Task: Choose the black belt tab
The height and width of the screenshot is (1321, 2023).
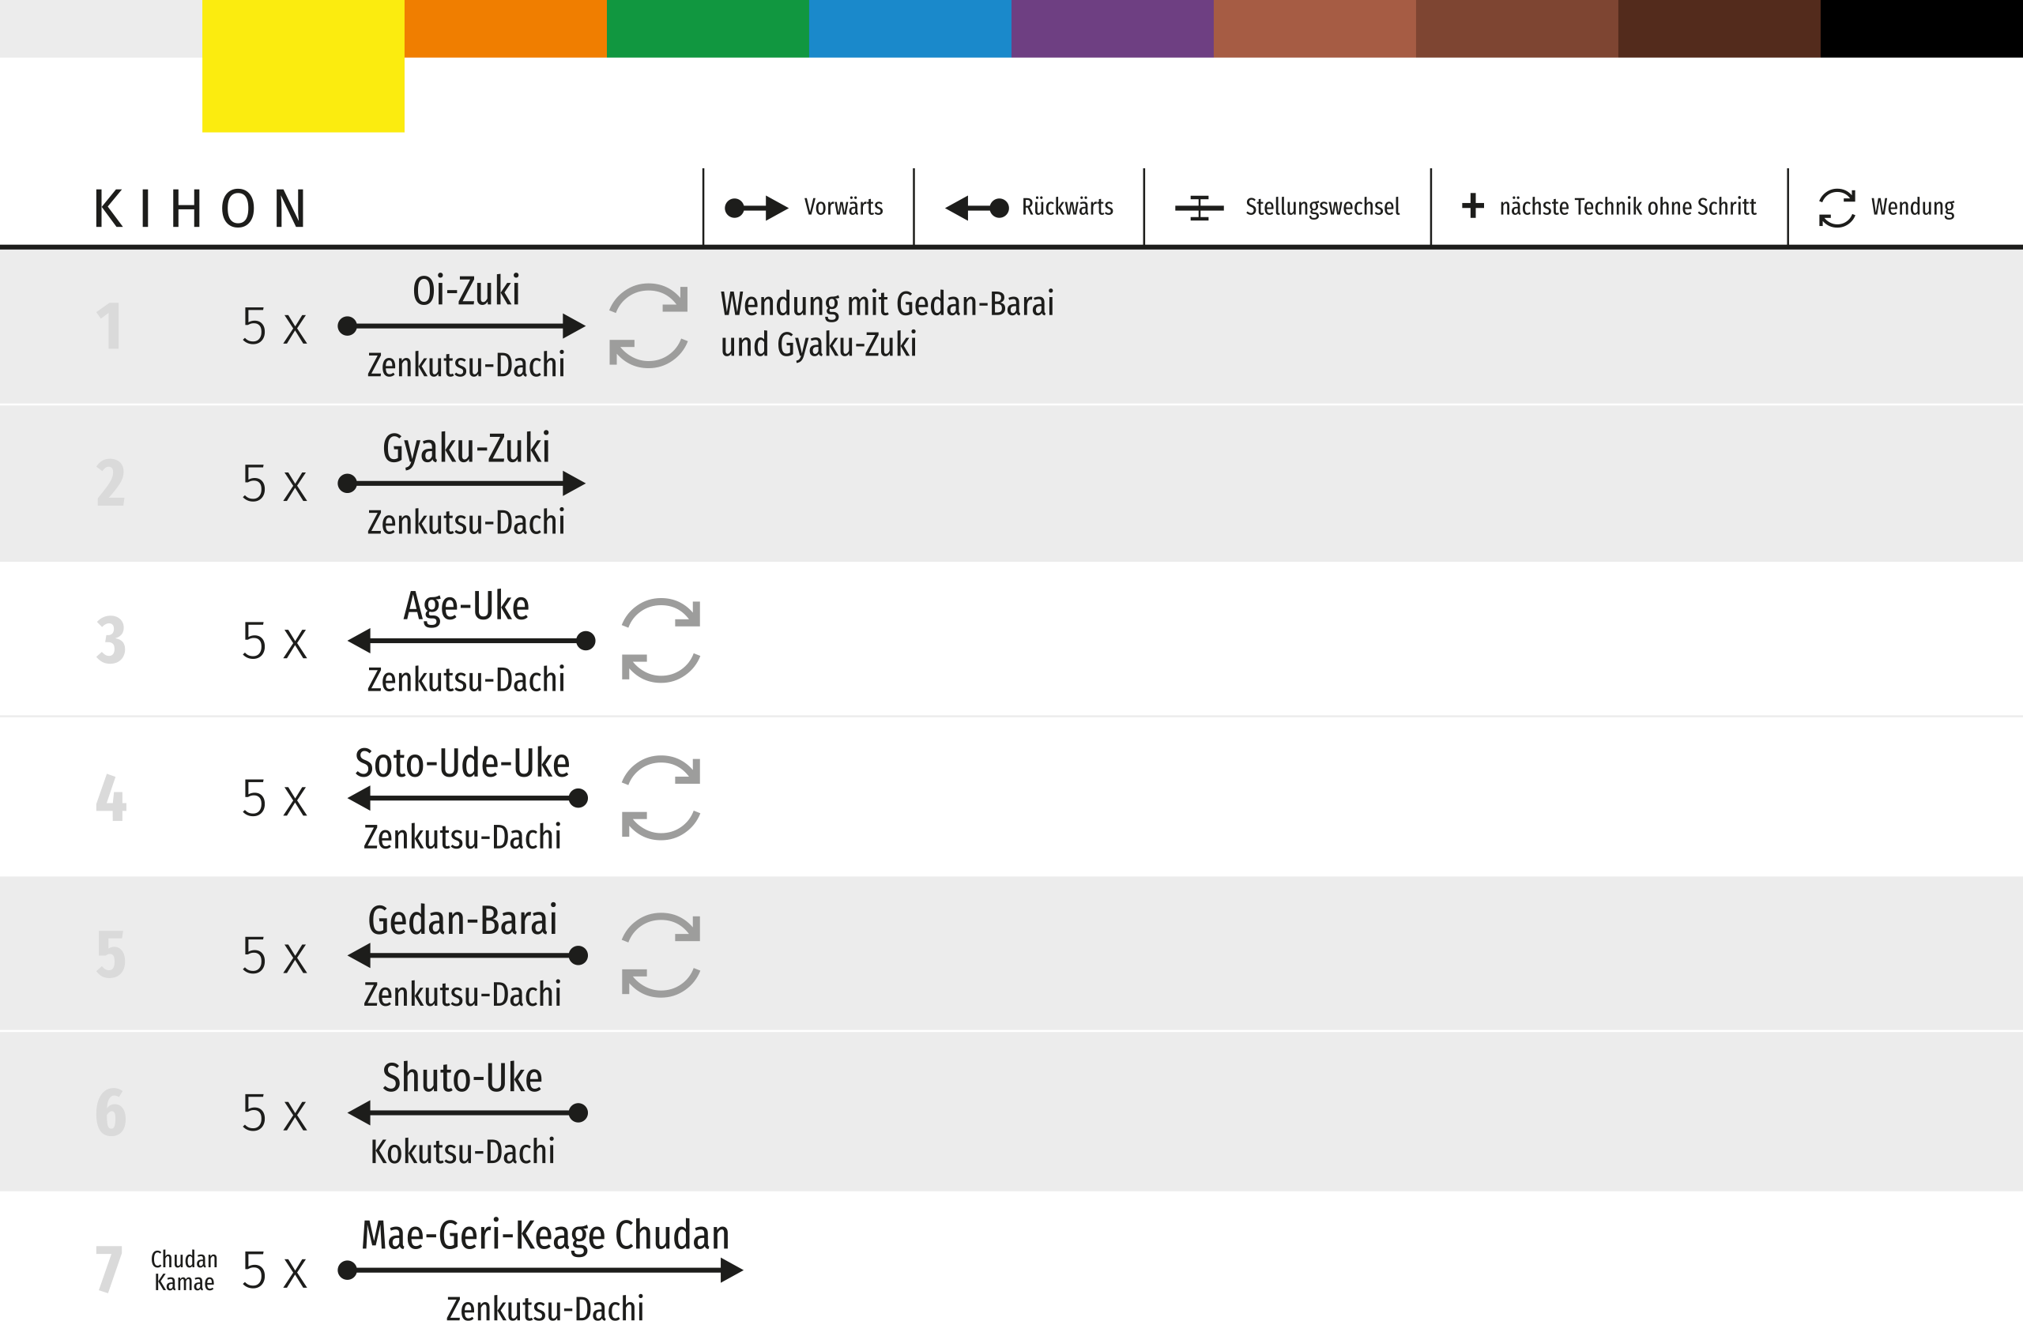Action: [x=1921, y=28]
